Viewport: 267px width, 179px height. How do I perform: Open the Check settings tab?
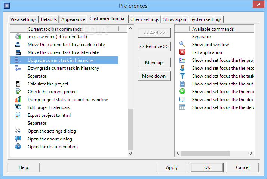click(145, 19)
